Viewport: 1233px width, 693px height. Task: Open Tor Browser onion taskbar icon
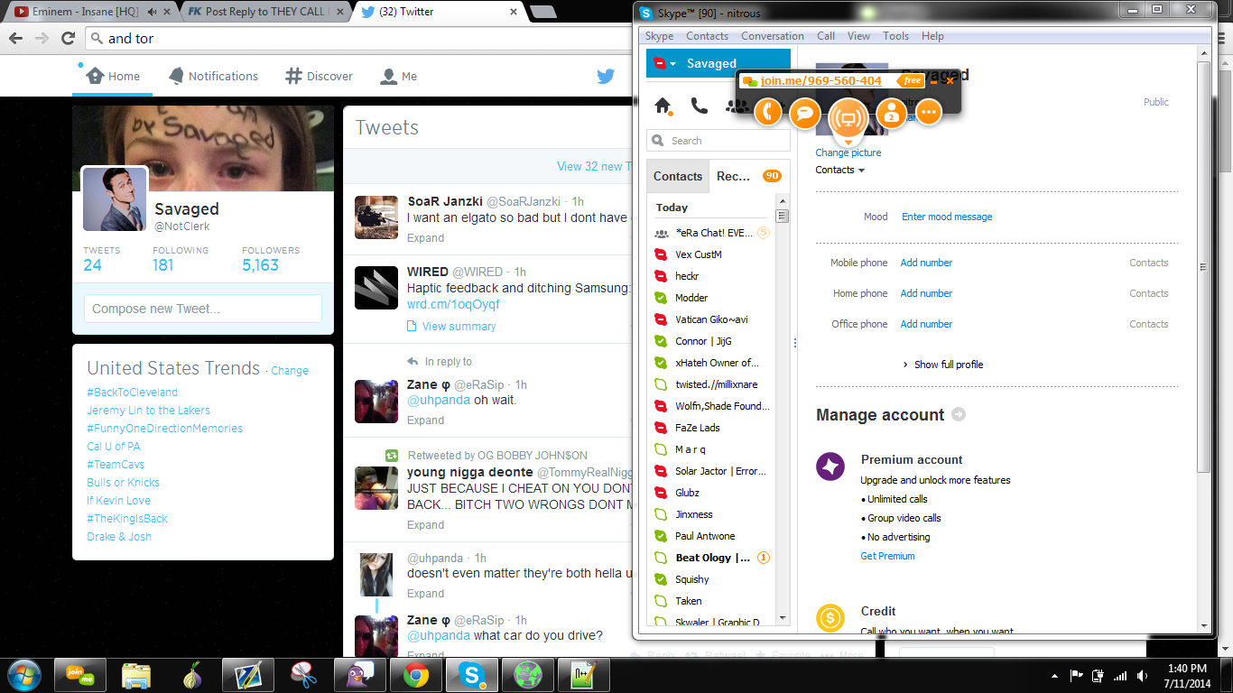tap(191, 675)
